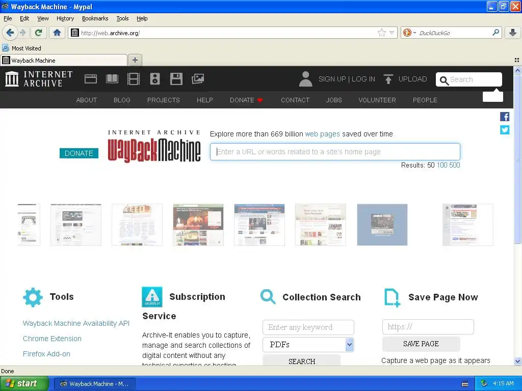The image size is (522, 391).
Task: Open the ABOUT navigation link
Action: [87, 100]
